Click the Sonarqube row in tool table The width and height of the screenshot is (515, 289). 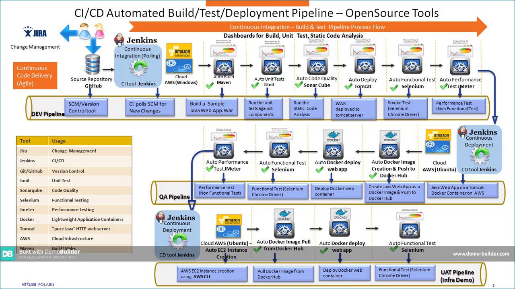click(x=74, y=190)
